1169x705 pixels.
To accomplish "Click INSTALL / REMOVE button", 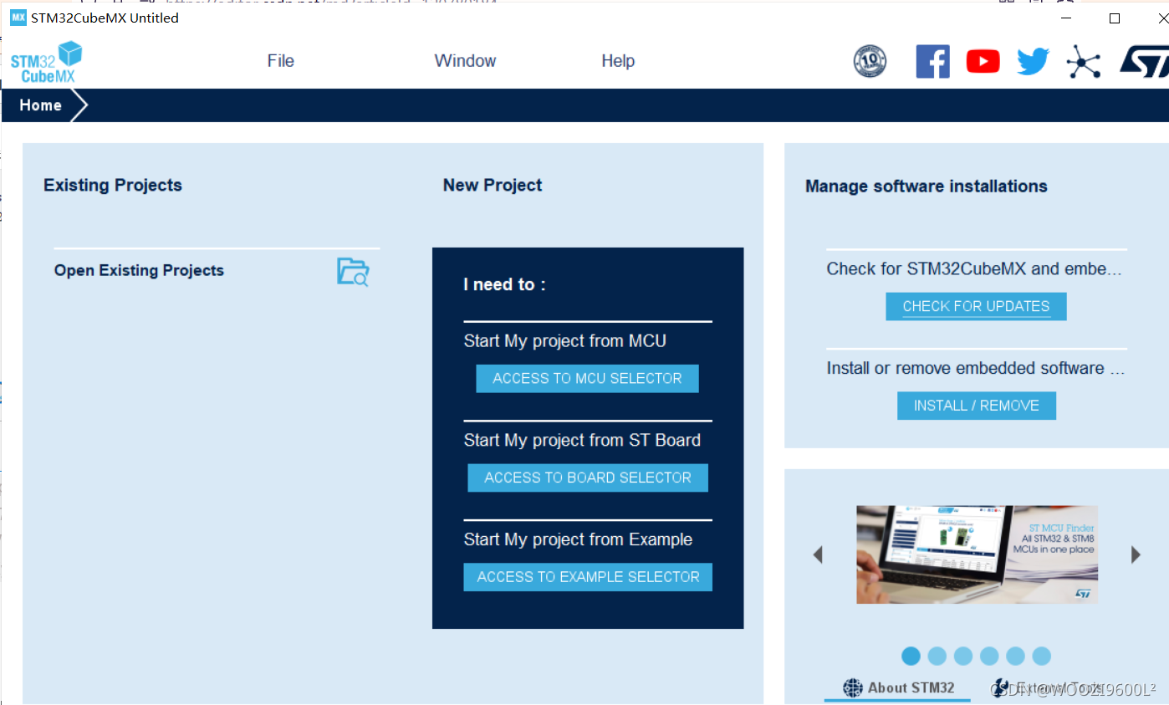I will pyautogui.click(x=977, y=406).
